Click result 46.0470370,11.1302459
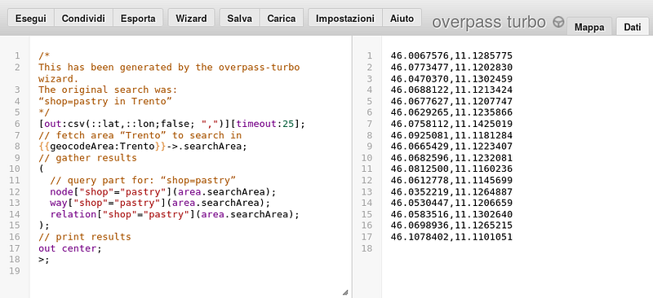 point(451,78)
